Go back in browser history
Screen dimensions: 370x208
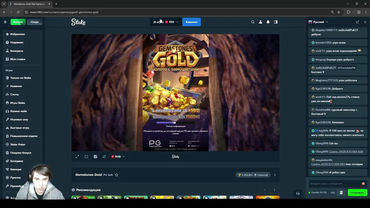4,12
